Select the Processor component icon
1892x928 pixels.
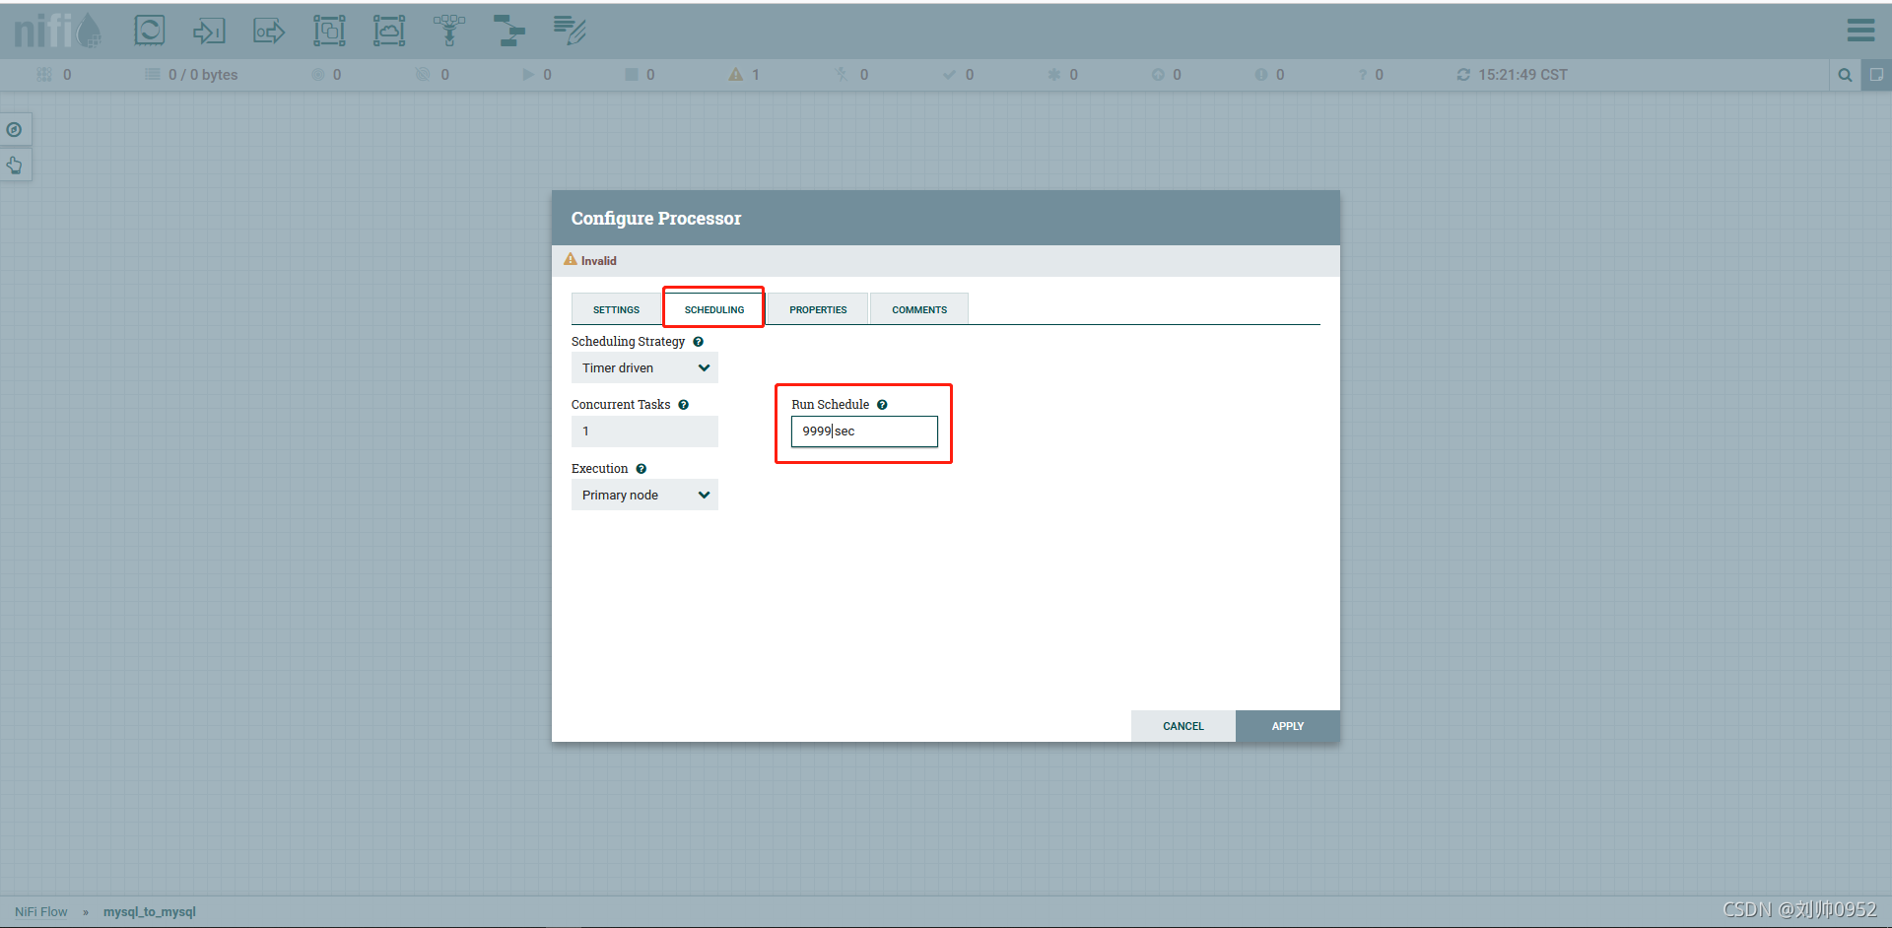coord(150,31)
